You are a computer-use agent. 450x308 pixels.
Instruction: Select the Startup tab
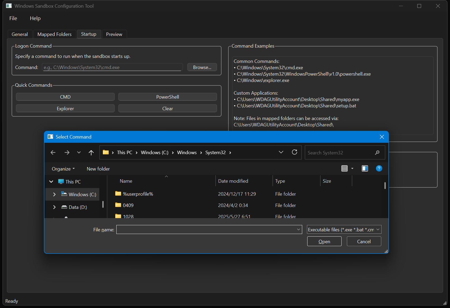click(x=89, y=34)
